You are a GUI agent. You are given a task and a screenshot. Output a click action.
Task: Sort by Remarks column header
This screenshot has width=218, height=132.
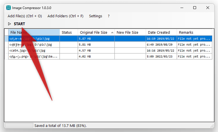[194, 33]
